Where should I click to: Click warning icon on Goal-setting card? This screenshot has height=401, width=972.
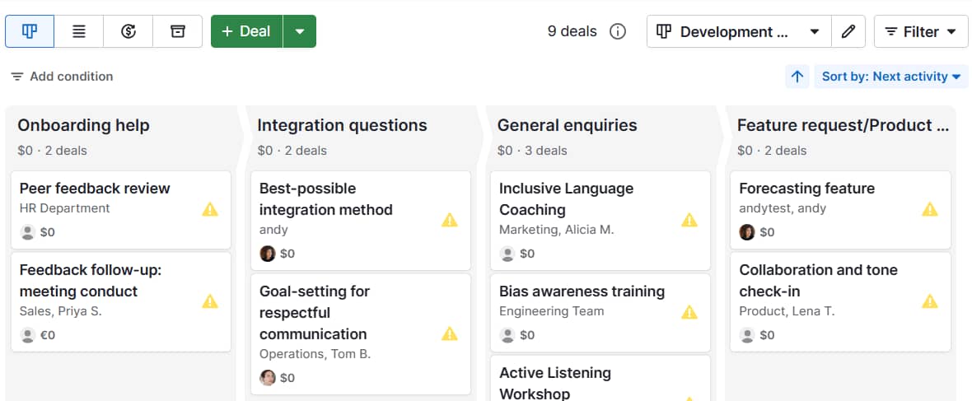click(450, 334)
